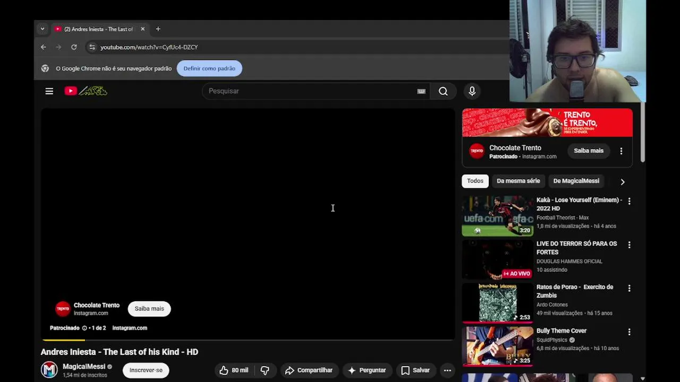Select the Todos filter chip
This screenshot has width=680, height=382.
475,181
